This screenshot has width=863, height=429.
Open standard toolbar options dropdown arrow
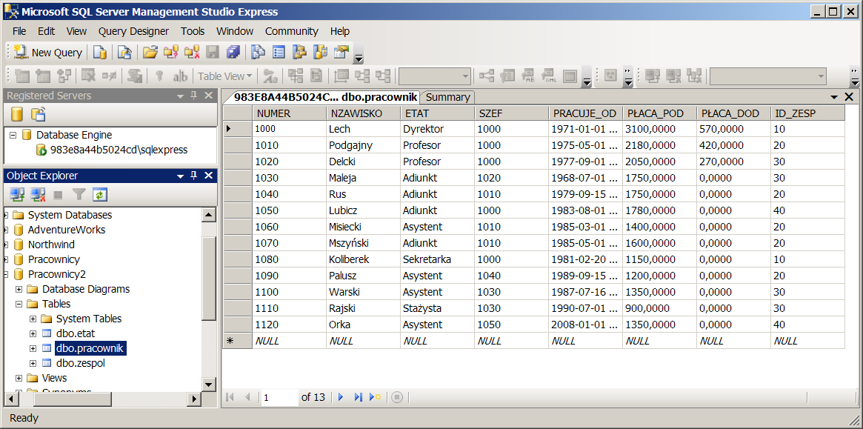[359, 55]
